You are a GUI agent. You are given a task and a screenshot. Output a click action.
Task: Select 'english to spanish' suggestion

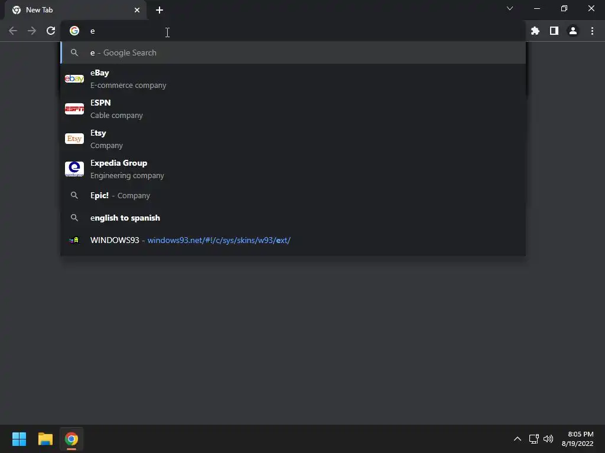tap(293, 218)
